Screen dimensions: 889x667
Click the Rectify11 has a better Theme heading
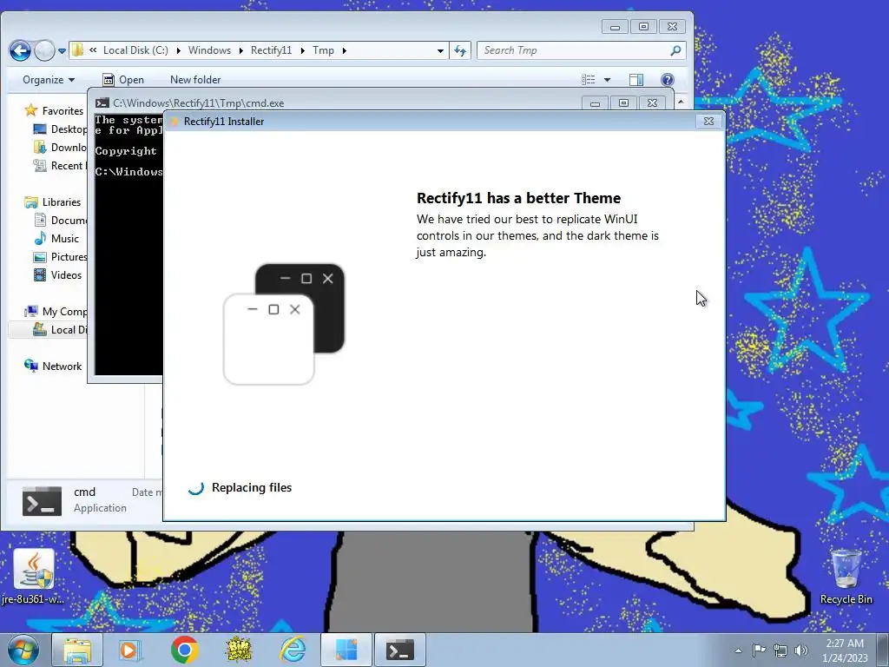(518, 198)
